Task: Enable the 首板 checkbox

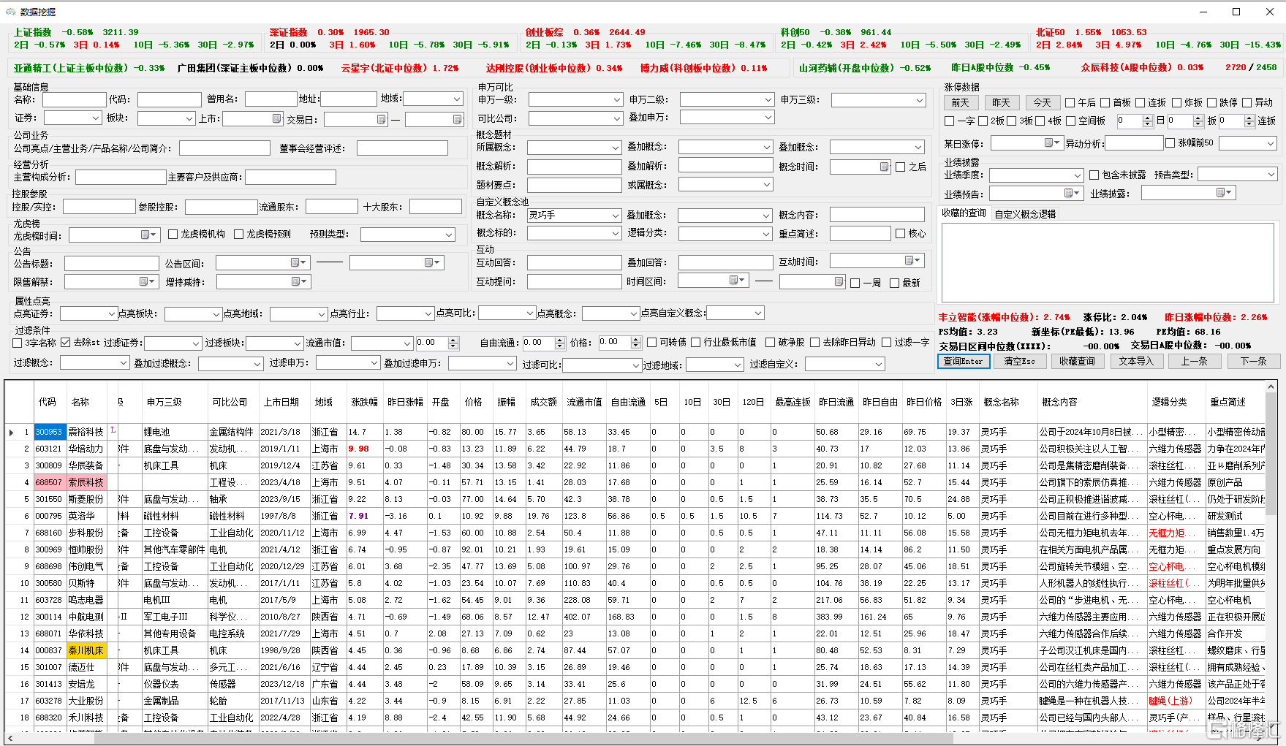Action: pyautogui.click(x=1105, y=103)
